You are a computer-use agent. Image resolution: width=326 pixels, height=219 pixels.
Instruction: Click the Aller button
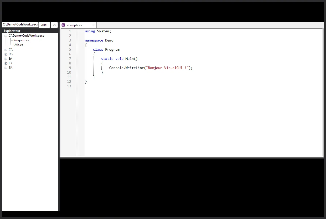click(44, 25)
